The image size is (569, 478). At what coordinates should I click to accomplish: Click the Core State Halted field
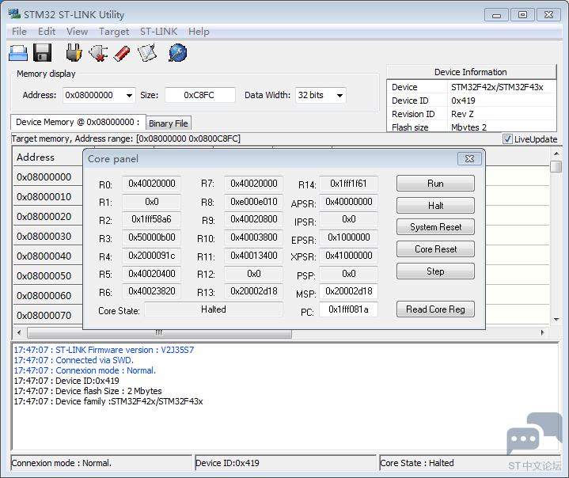pos(214,309)
